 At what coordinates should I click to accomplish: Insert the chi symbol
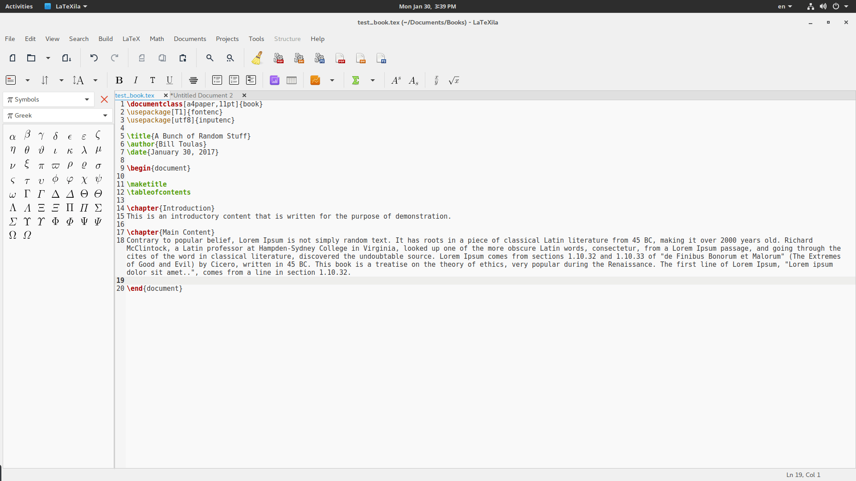[84, 180]
